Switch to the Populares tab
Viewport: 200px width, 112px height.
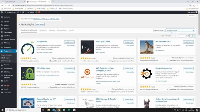coord(52,30)
